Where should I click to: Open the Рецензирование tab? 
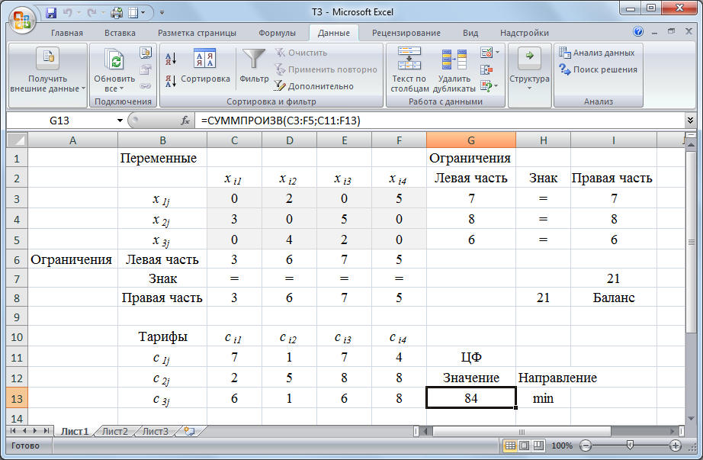[406, 33]
